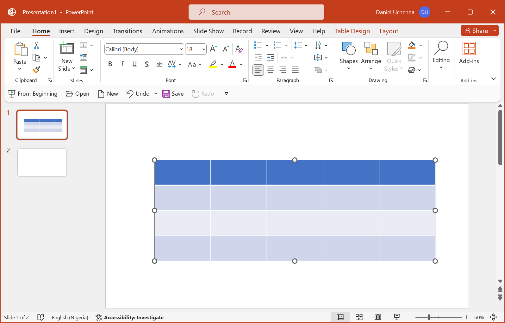Click the Cut scissors icon
Screen dimensions: 505x323
pos(36,46)
